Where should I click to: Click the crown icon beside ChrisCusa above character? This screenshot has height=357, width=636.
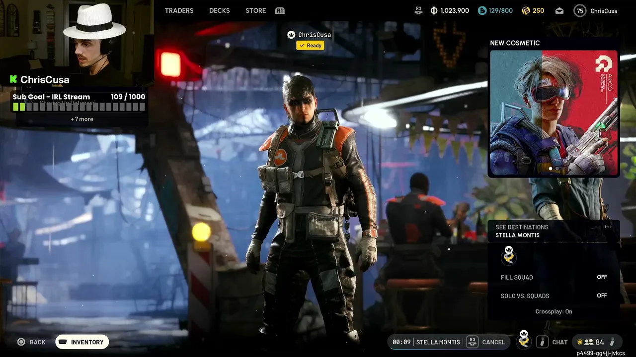click(x=291, y=35)
